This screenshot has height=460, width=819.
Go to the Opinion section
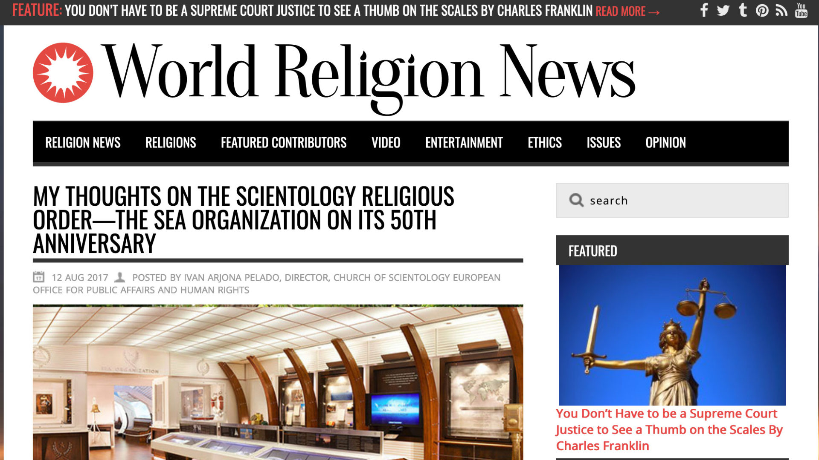coord(666,143)
